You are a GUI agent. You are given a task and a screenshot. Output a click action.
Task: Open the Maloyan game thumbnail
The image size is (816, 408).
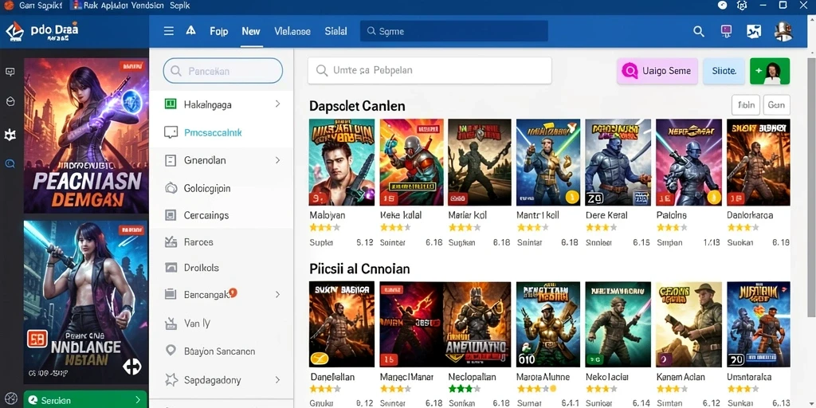tap(341, 163)
